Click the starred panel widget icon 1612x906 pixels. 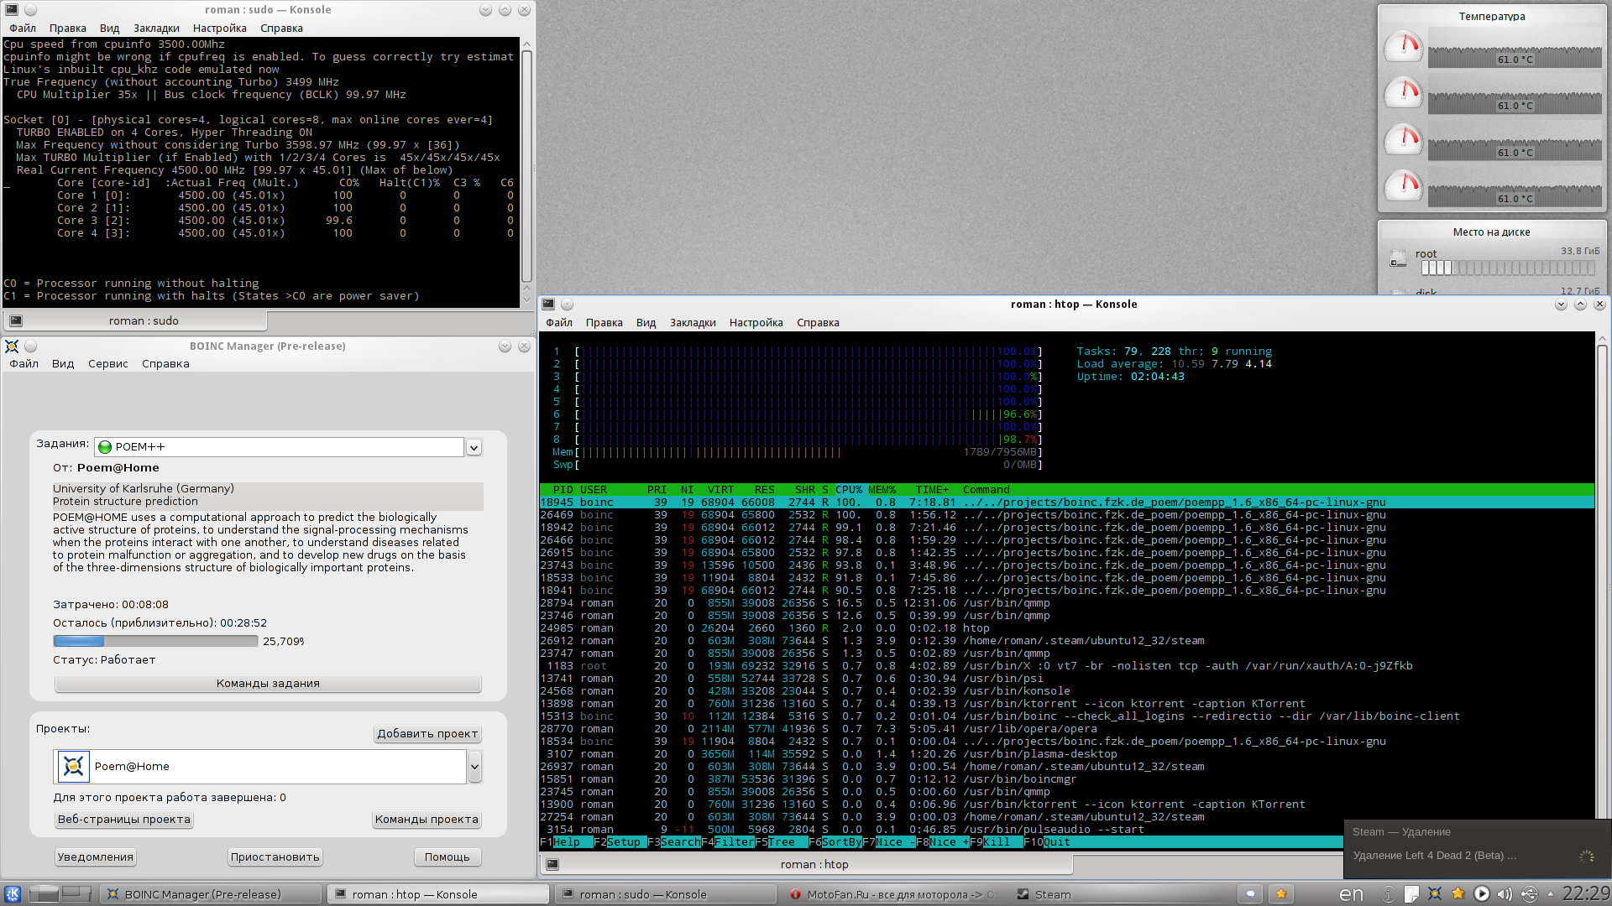pyautogui.click(x=1281, y=894)
